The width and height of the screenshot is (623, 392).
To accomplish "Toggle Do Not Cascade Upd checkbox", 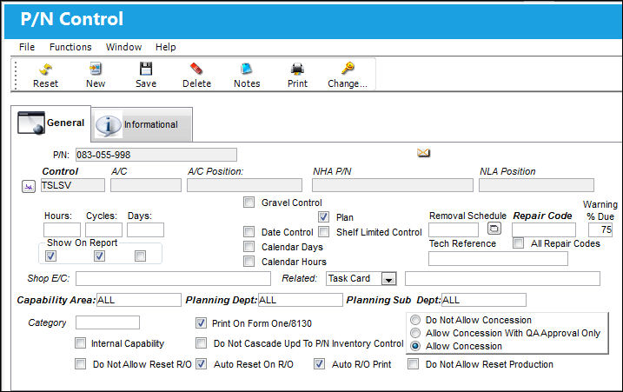I will coord(201,343).
